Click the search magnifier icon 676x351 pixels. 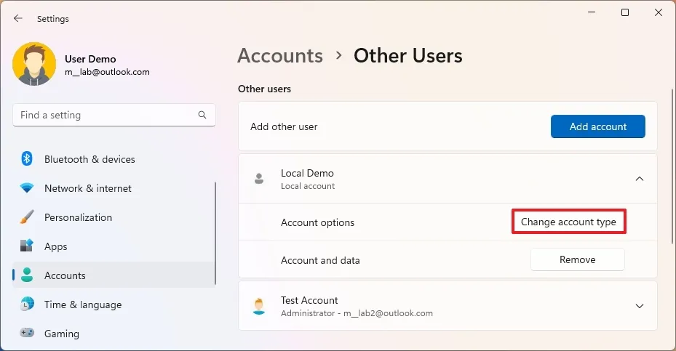[x=202, y=116]
